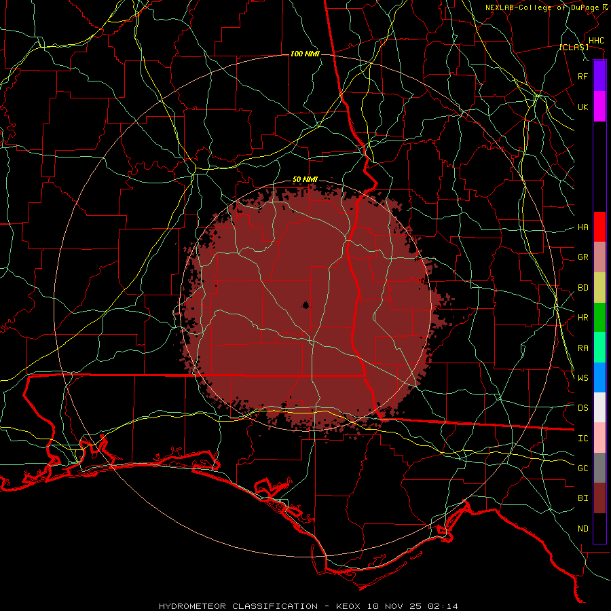Click the light green RA legend swatch
611x611 pixels.
pos(599,348)
